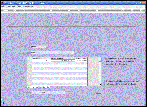Click the heart favorites icon in toolbar
Image resolution: width=147 pixels, height=107 pixels.
click(x=51, y=10)
